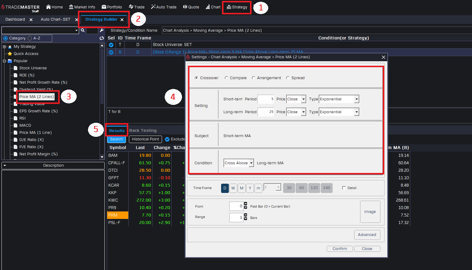The height and width of the screenshot is (270, 472).
Task: Select Weekly W time frame
Action: 233,188
